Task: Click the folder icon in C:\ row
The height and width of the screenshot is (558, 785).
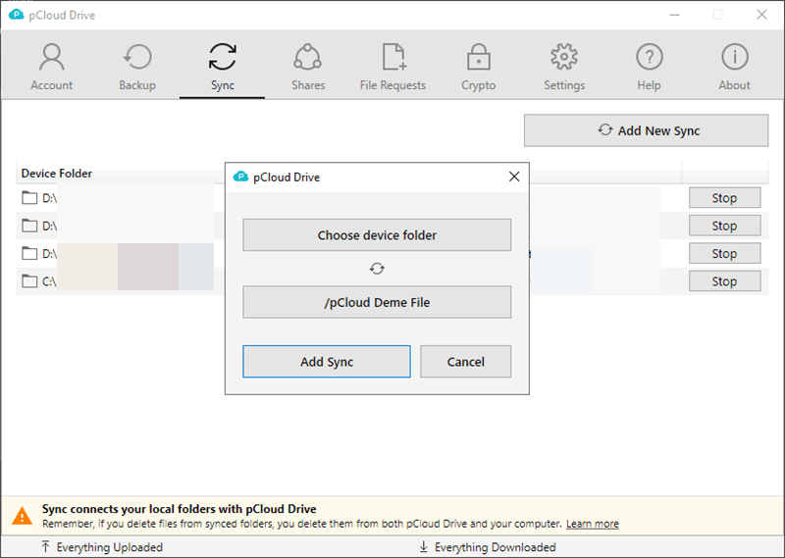Action: click(x=29, y=281)
